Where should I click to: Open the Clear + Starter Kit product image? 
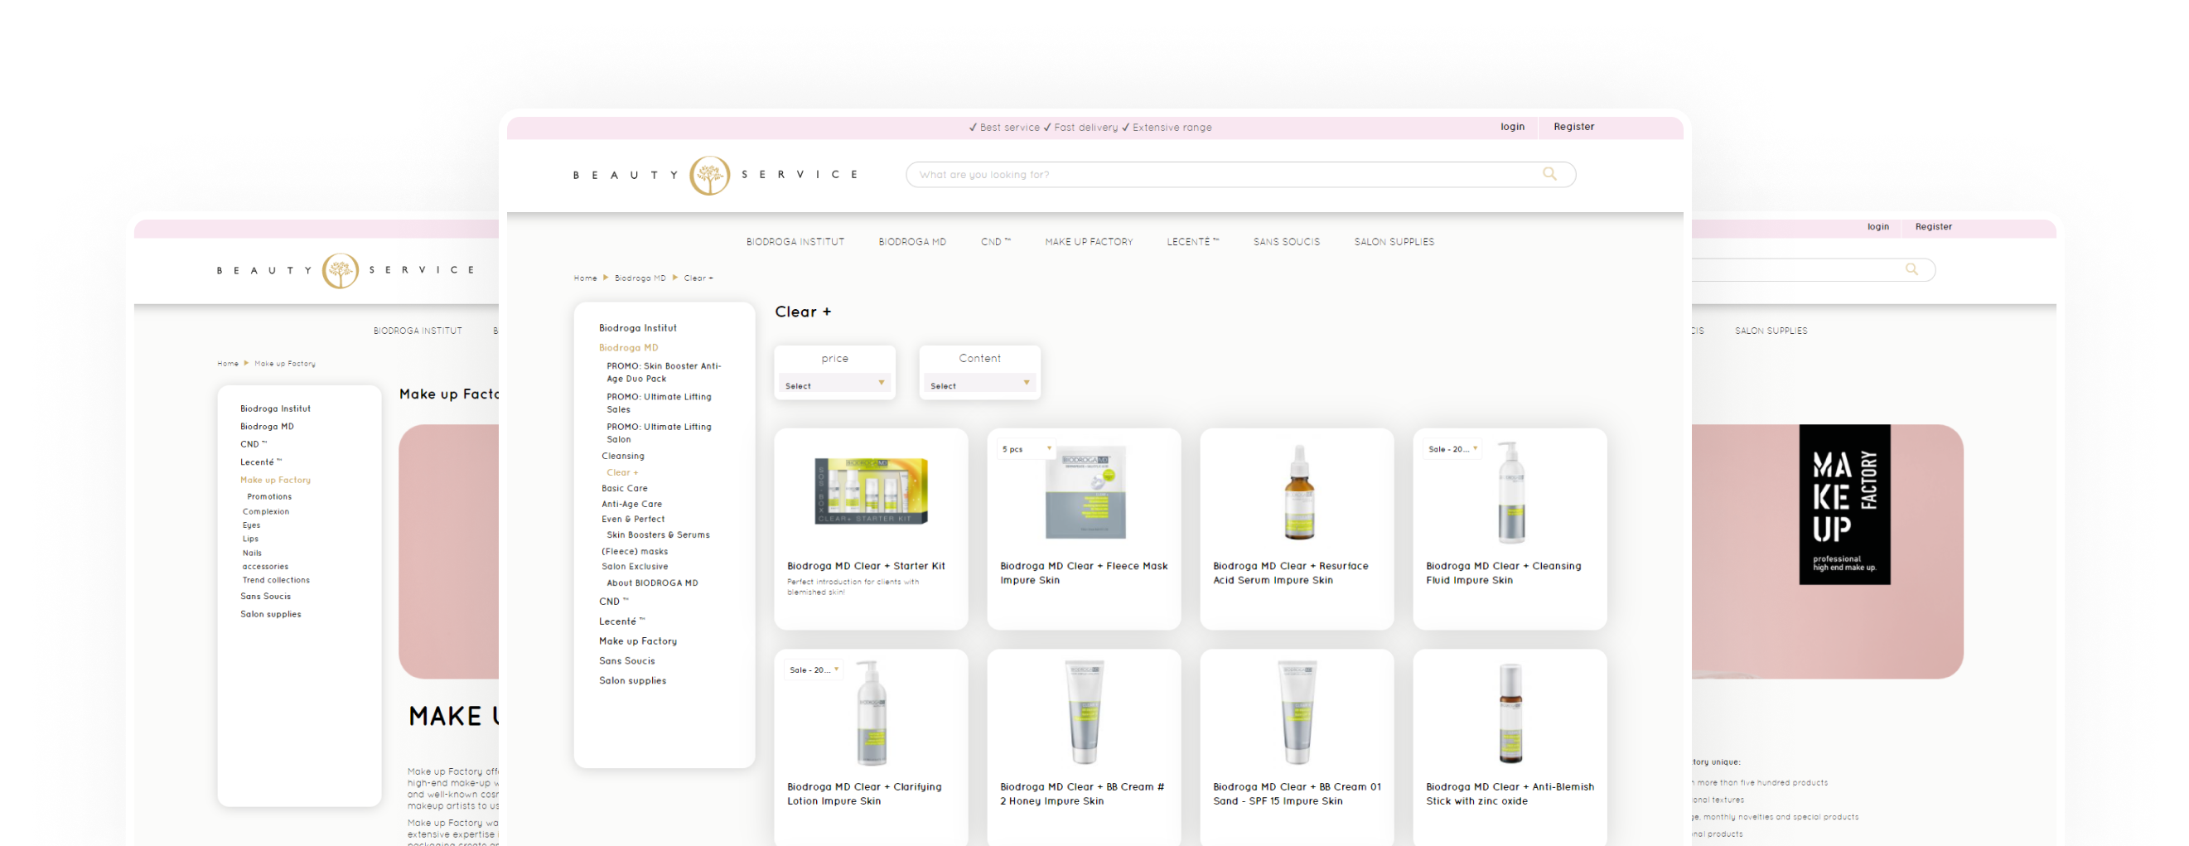click(871, 491)
